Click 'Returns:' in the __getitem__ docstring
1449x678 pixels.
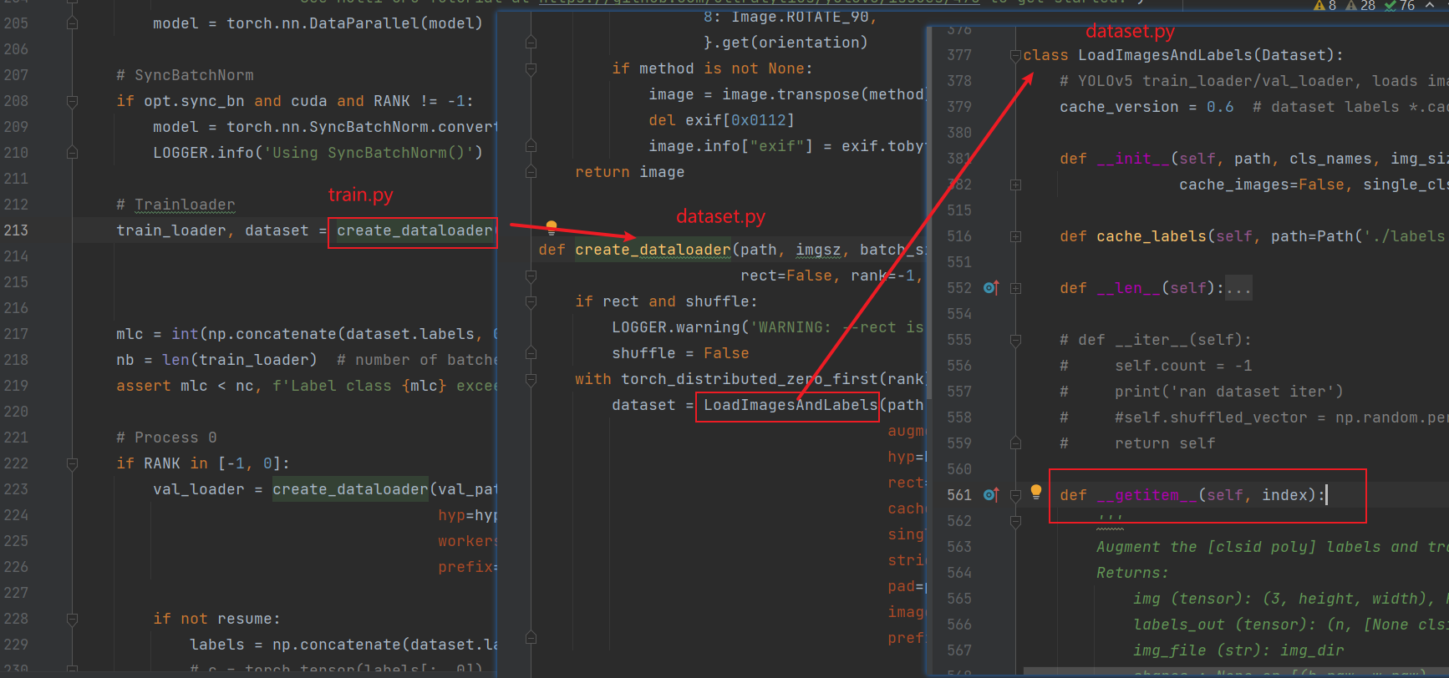point(1132,573)
